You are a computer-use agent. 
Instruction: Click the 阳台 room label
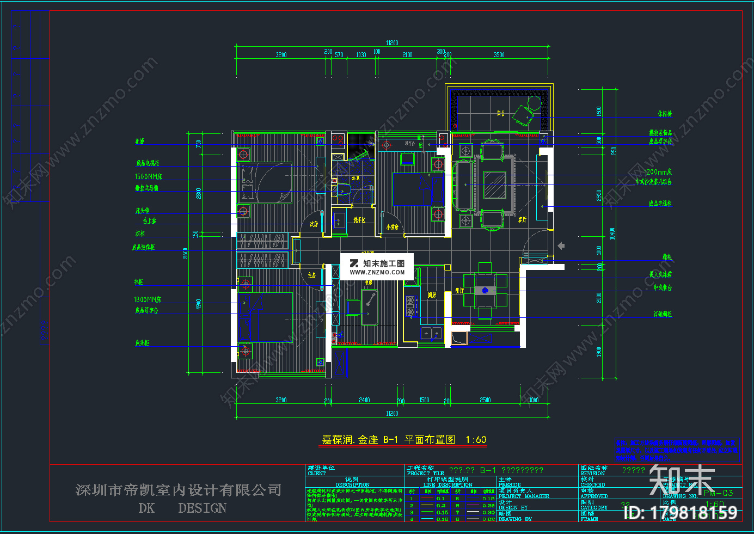tap(501, 113)
